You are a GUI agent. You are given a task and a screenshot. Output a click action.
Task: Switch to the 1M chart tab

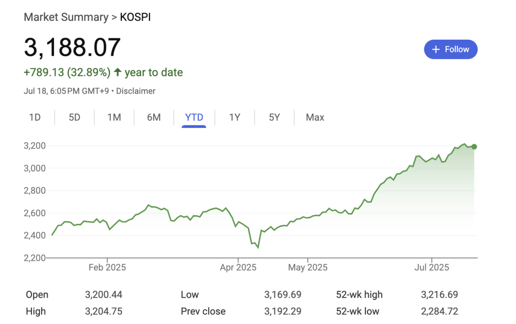pos(114,117)
